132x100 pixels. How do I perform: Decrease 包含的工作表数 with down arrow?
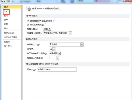(x=58, y=59)
